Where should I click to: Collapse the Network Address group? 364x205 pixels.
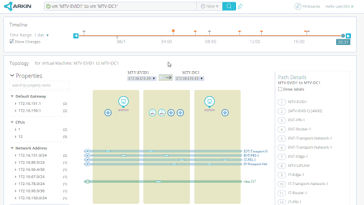tap(12, 148)
